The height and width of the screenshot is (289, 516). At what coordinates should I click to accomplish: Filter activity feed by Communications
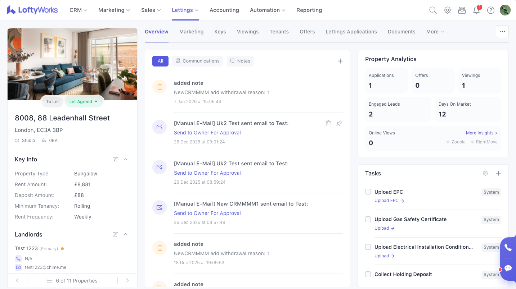[198, 61]
